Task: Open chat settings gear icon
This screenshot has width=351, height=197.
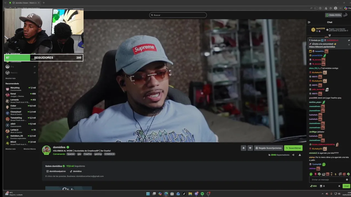Action: tap(339, 186)
